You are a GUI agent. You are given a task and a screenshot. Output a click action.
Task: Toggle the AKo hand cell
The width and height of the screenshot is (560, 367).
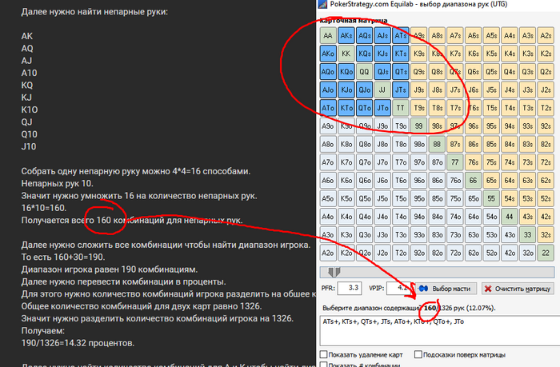click(328, 54)
